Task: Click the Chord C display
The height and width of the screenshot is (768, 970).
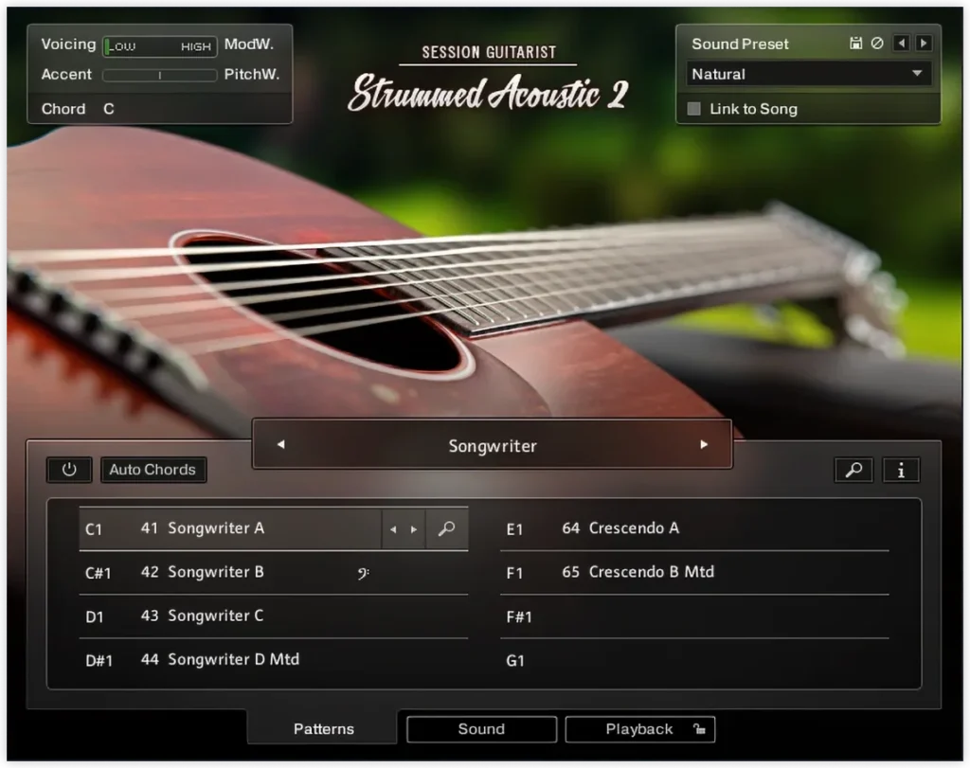Action: (x=78, y=109)
